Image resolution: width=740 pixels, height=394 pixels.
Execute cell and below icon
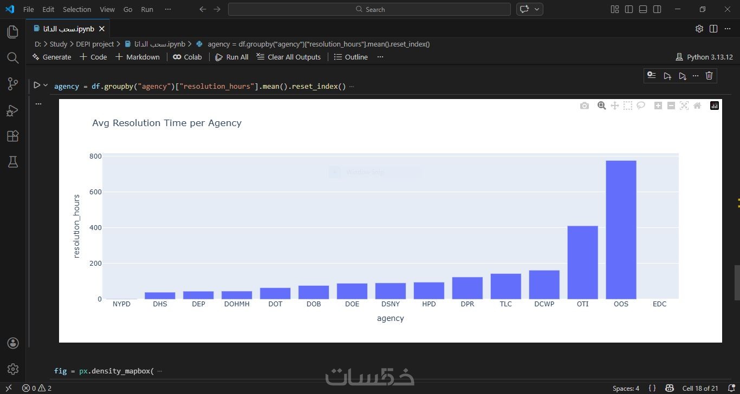[x=682, y=76]
